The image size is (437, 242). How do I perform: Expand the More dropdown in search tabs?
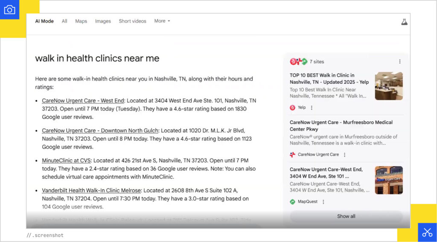(x=162, y=21)
